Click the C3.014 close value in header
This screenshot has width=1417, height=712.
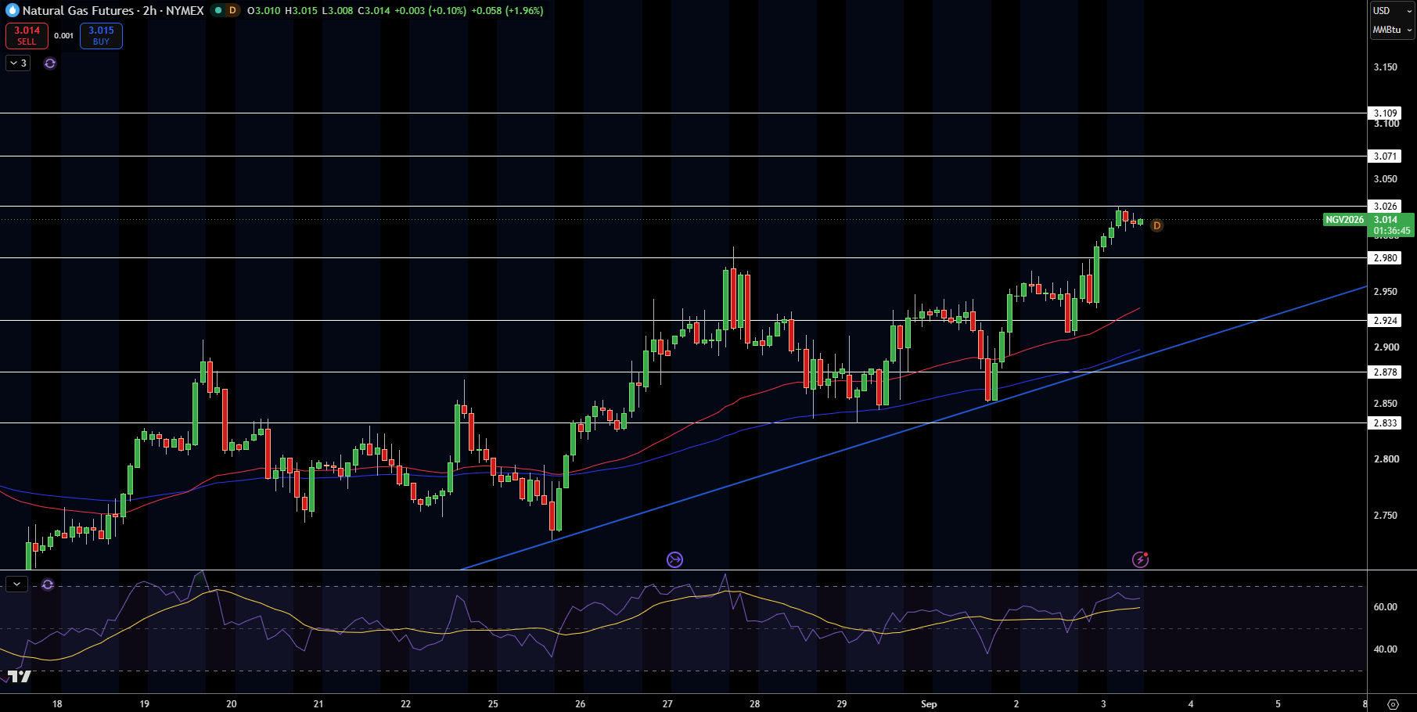(374, 10)
